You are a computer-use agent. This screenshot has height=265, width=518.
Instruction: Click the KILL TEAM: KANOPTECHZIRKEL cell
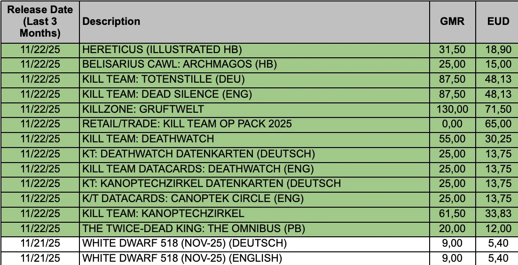[x=254, y=214]
